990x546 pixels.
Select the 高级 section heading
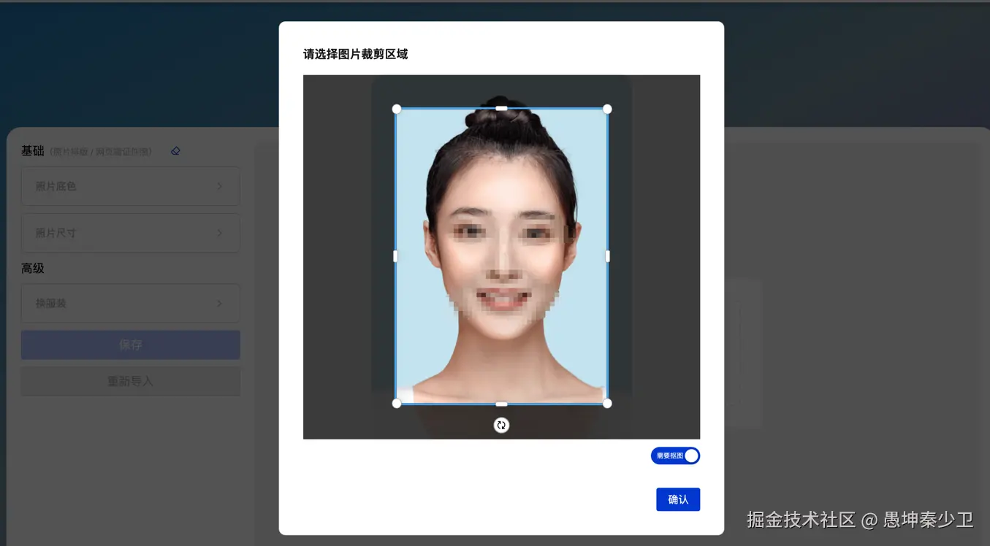[x=33, y=269]
